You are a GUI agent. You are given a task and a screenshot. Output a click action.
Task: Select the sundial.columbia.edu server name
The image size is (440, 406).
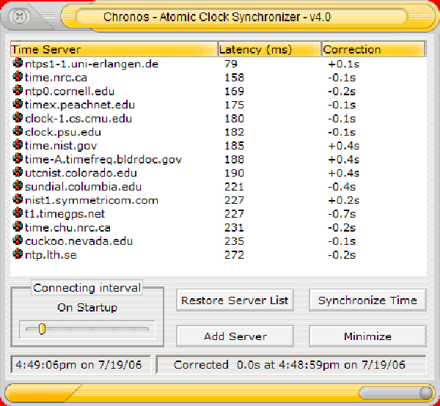coord(84,187)
